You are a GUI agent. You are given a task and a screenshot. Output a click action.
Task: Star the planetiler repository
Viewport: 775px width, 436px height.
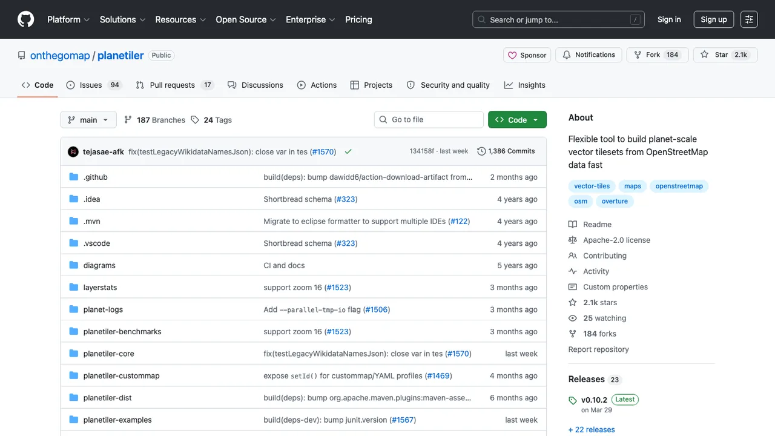pos(725,55)
